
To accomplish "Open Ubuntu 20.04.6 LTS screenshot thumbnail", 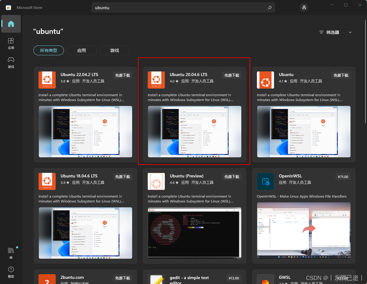I will [x=195, y=132].
